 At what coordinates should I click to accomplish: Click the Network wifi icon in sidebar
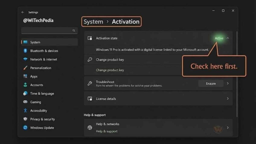coord(25,59)
